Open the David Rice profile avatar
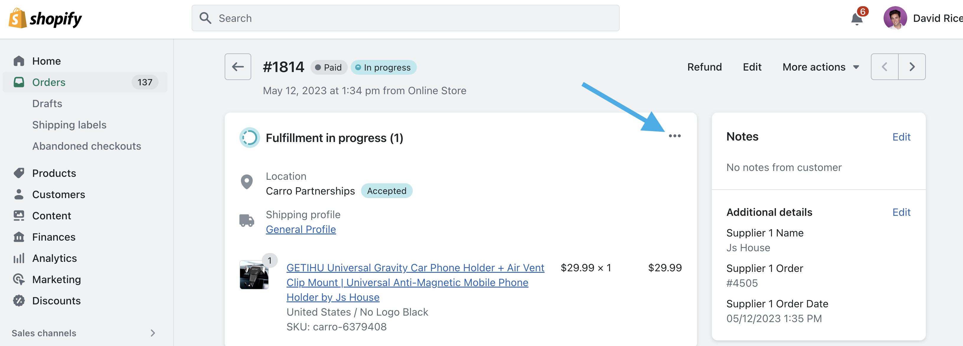Screen dimensions: 963x346 895,18
